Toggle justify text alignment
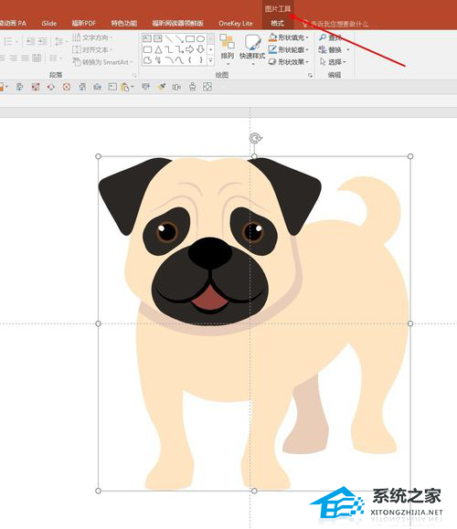 coord(25,58)
